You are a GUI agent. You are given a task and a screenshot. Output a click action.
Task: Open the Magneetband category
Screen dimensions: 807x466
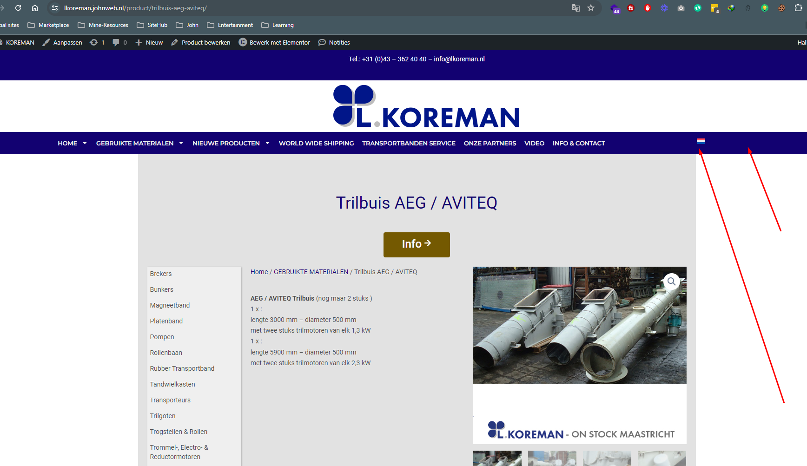click(170, 305)
